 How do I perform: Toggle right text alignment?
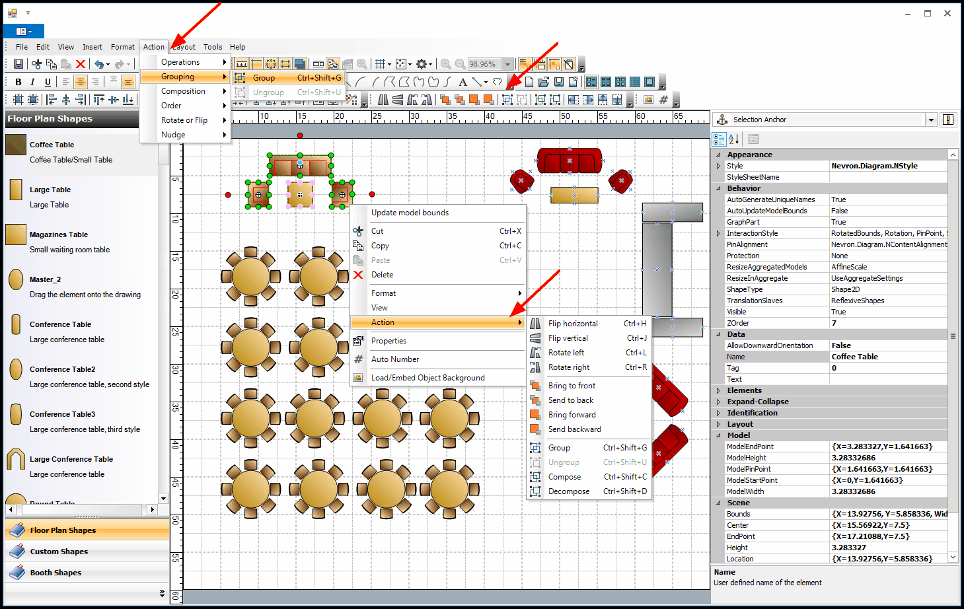[x=95, y=82]
